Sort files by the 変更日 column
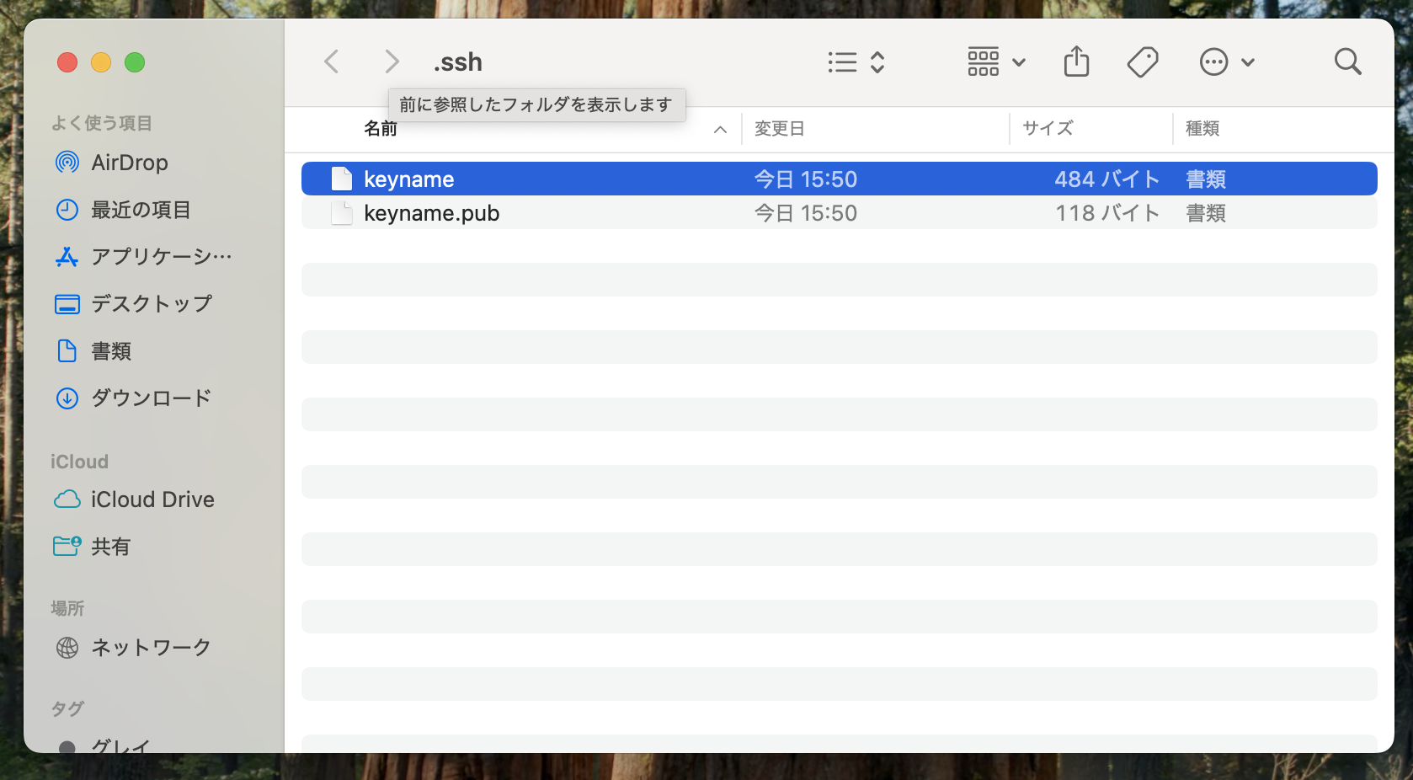Screen dimensions: 1413x780 click(x=779, y=129)
